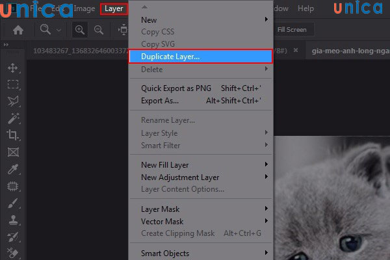Open the Layer menu
This screenshot has width=390, height=260.
pyautogui.click(x=114, y=8)
